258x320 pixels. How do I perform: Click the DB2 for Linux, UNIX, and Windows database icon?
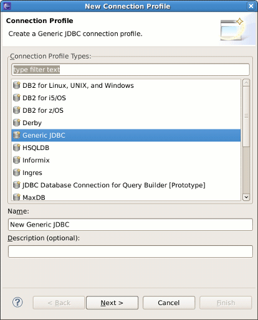(x=17, y=85)
